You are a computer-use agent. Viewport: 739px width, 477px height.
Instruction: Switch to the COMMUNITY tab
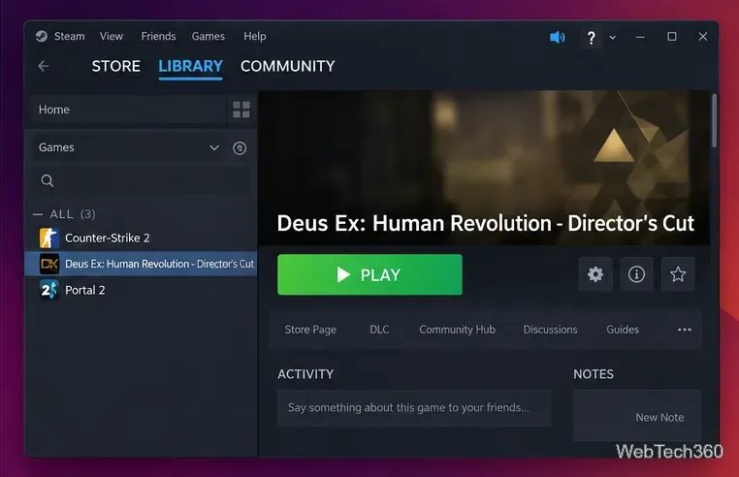(x=287, y=66)
